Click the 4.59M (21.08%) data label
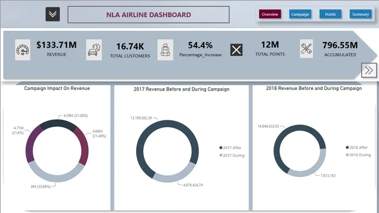The image size is (379, 213). [76, 116]
